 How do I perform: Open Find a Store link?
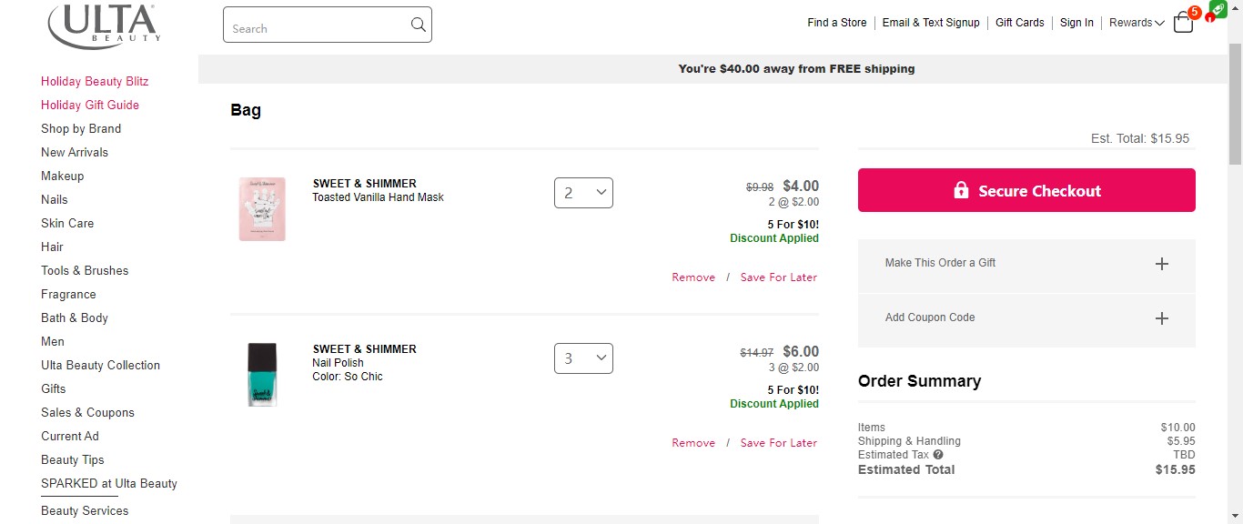(x=837, y=23)
